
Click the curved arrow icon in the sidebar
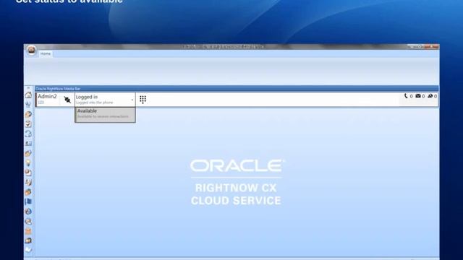point(28,134)
